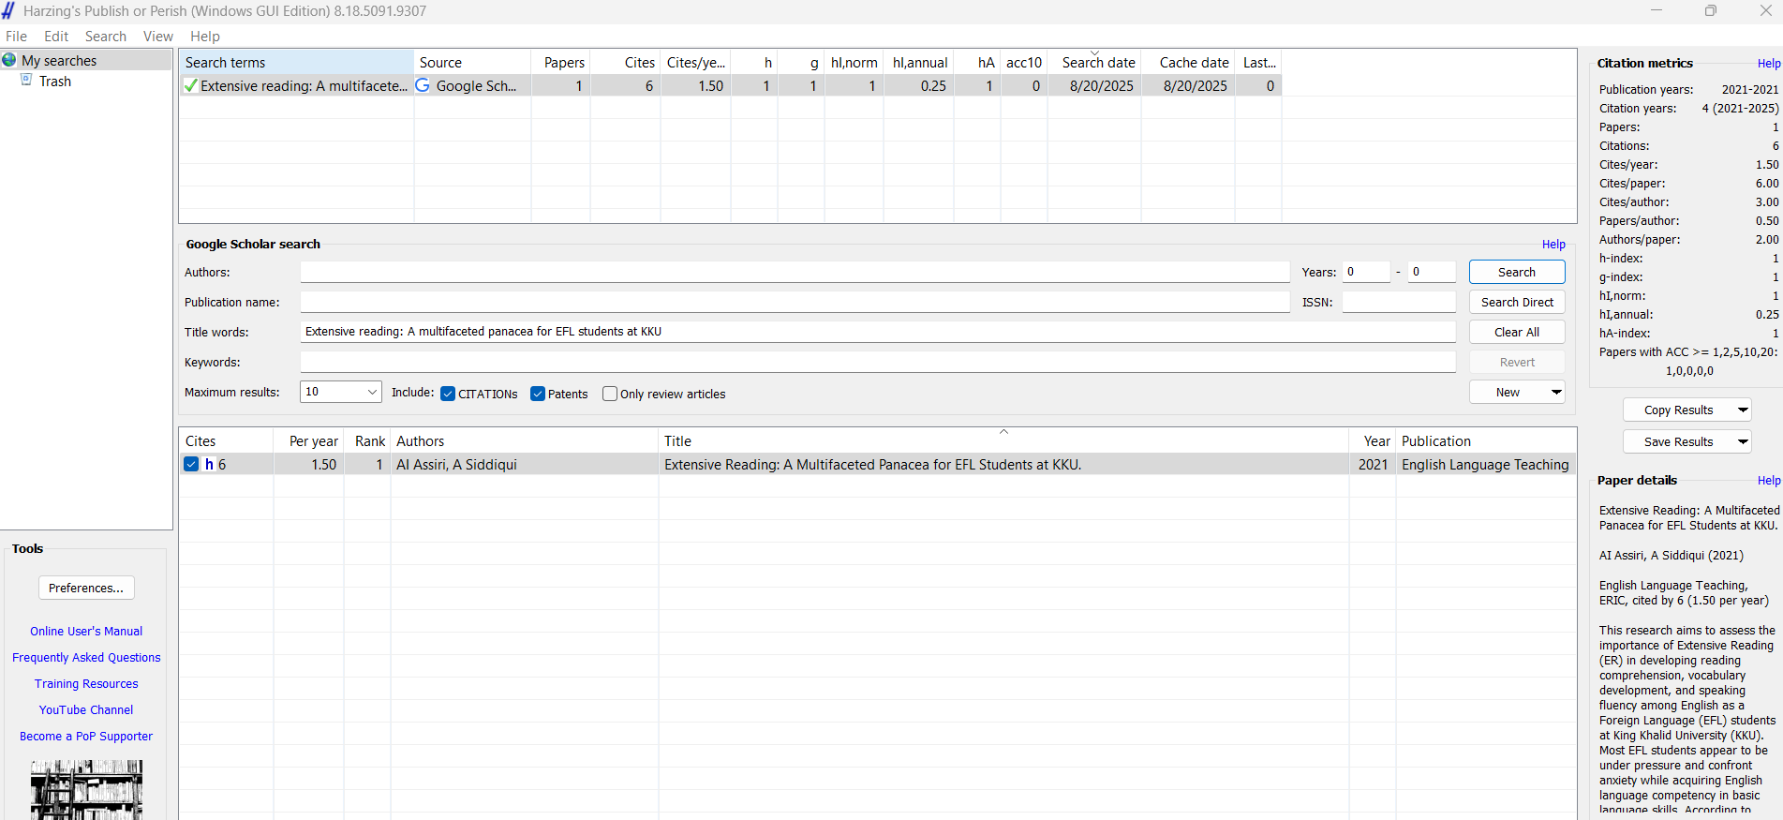The image size is (1783, 820).
Task: Open the View menu
Action: (x=157, y=37)
